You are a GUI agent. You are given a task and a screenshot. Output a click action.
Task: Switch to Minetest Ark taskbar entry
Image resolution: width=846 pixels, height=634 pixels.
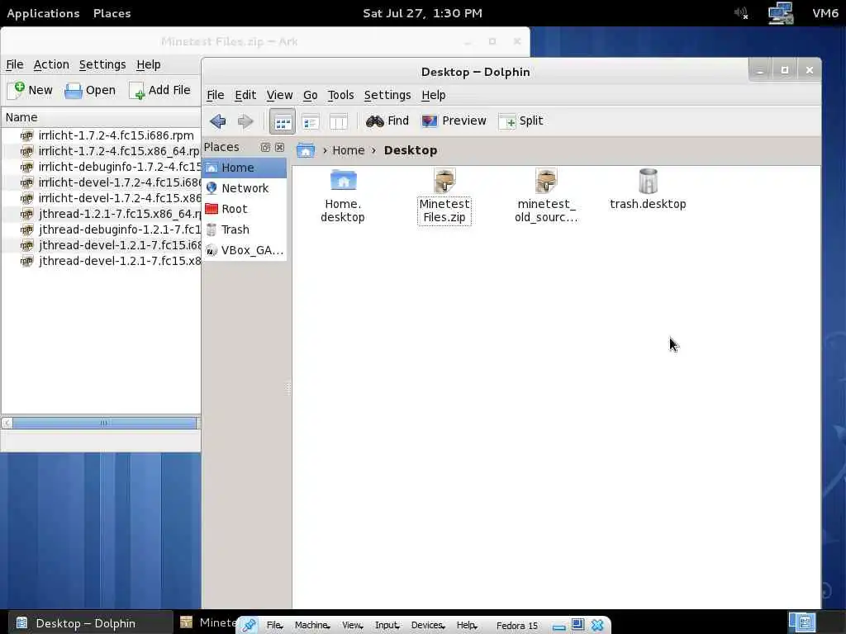tap(208, 623)
